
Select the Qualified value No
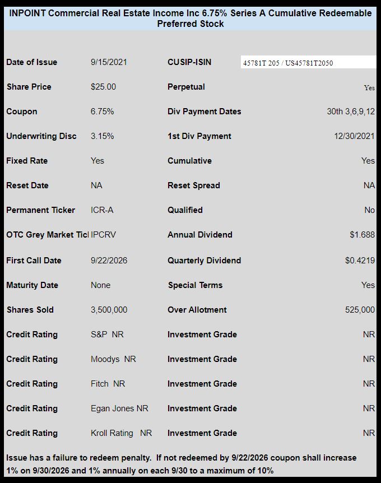[x=370, y=210]
